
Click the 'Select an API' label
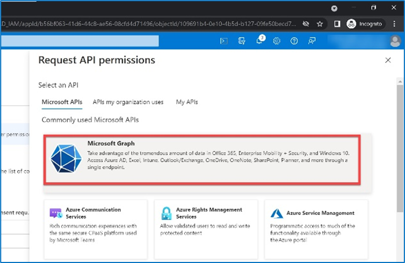tap(59, 85)
